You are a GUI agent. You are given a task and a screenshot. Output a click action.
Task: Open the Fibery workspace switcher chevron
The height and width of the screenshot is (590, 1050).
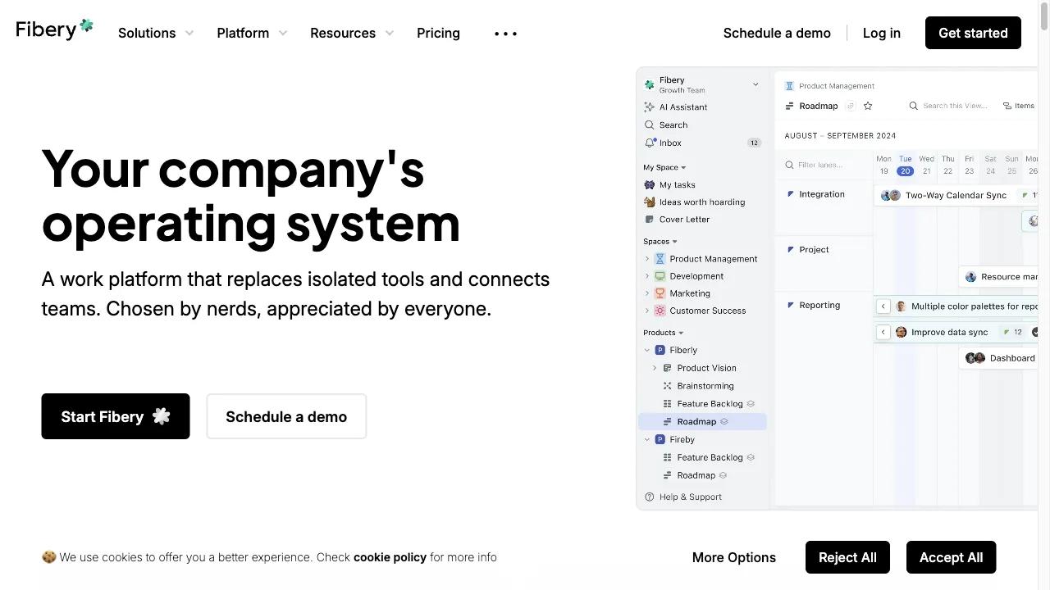point(756,84)
